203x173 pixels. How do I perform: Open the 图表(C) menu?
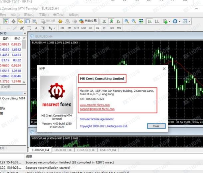[x=29, y=15]
